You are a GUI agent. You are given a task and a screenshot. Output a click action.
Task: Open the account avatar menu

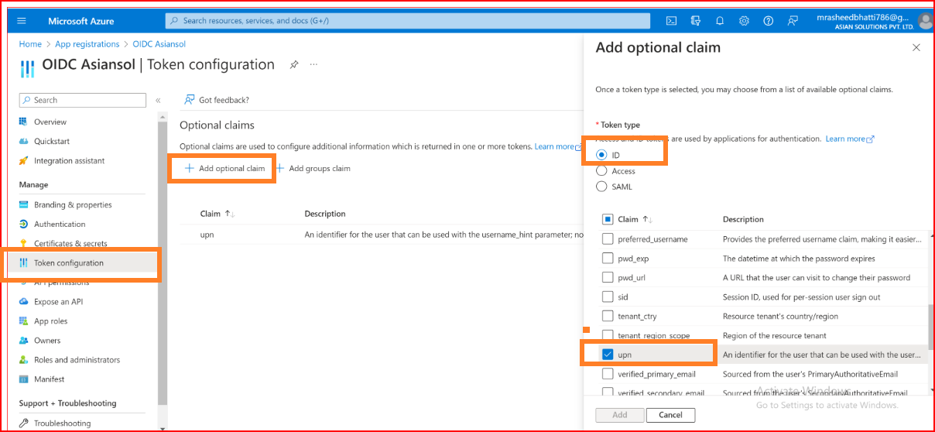point(924,21)
